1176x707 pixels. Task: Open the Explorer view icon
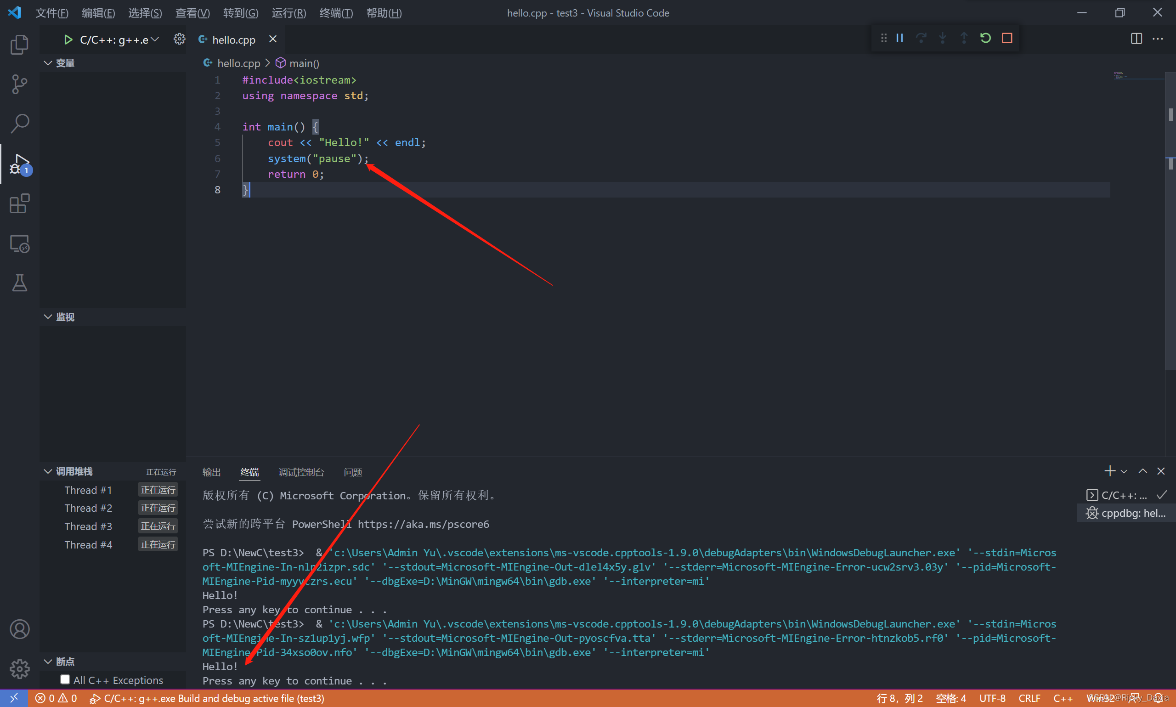point(19,44)
